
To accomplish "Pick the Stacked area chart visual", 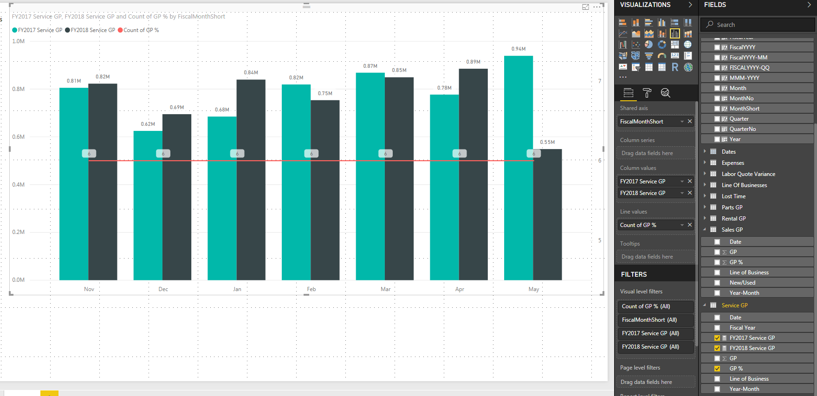I will click(x=649, y=33).
